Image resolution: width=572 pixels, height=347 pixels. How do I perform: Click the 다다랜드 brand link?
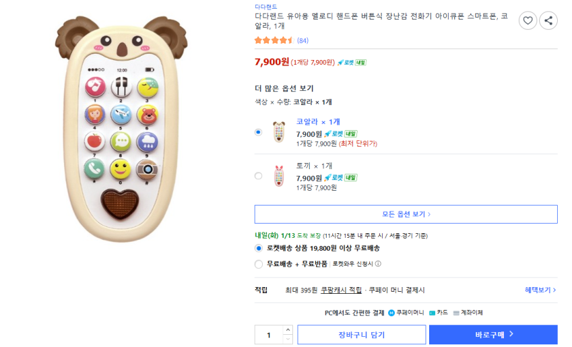[265, 5]
